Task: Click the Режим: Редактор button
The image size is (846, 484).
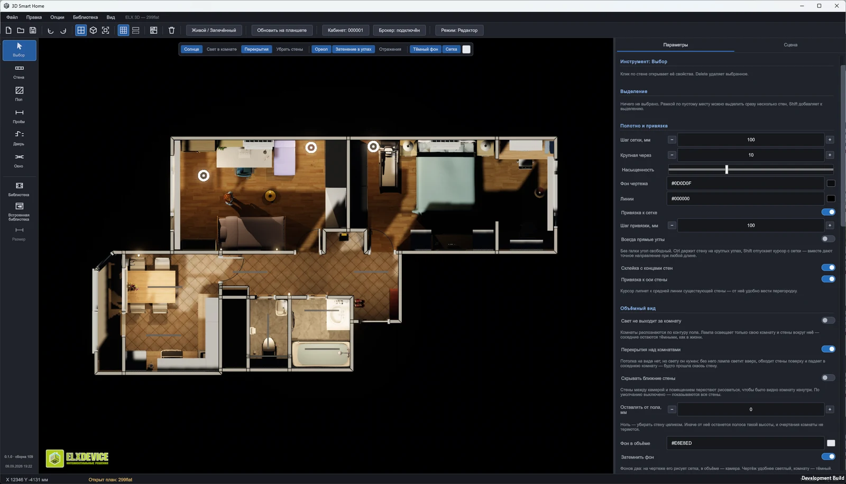Action: coord(459,30)
